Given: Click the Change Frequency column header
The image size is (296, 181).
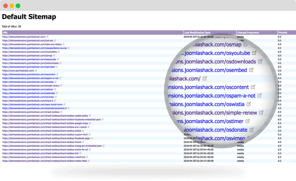Looking at the screenshot, I should pos(257,33).
